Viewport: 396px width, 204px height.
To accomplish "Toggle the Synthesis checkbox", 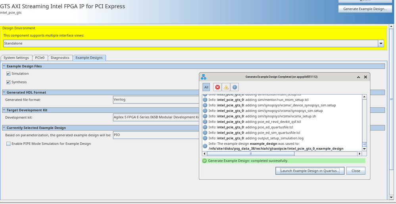I will point(8,82).
